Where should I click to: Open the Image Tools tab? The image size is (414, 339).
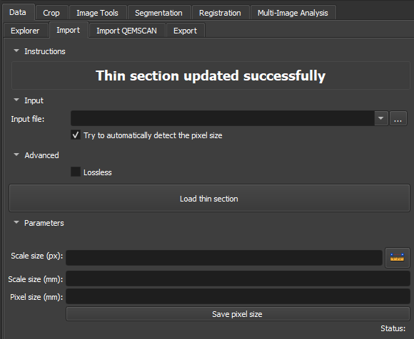pyautogui.click(x=97, y=13)
